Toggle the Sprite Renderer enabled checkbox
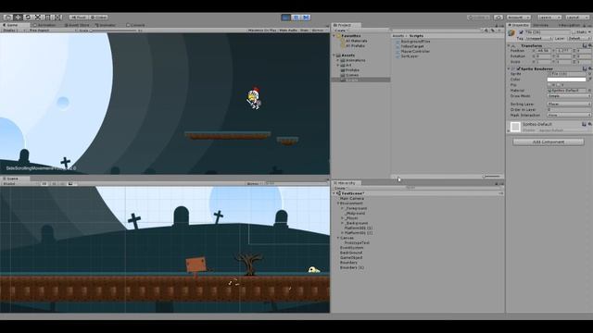This screenshot has width=593, height=333. 518,68
